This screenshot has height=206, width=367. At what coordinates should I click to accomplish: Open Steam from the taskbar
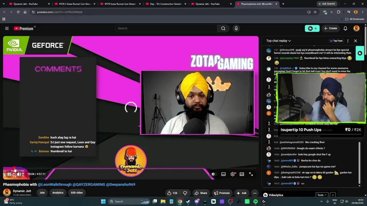pyautogui.click(x=188, y=201)
